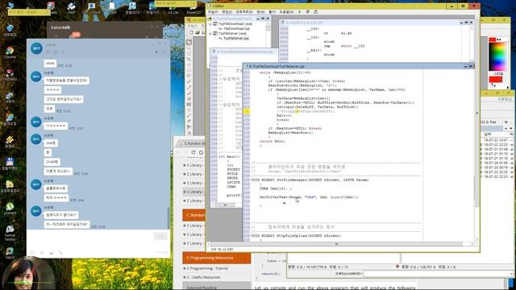Select the zoom magnifier tool in paint toolbox
Viewport: 516px width, 290px height.
189,48
